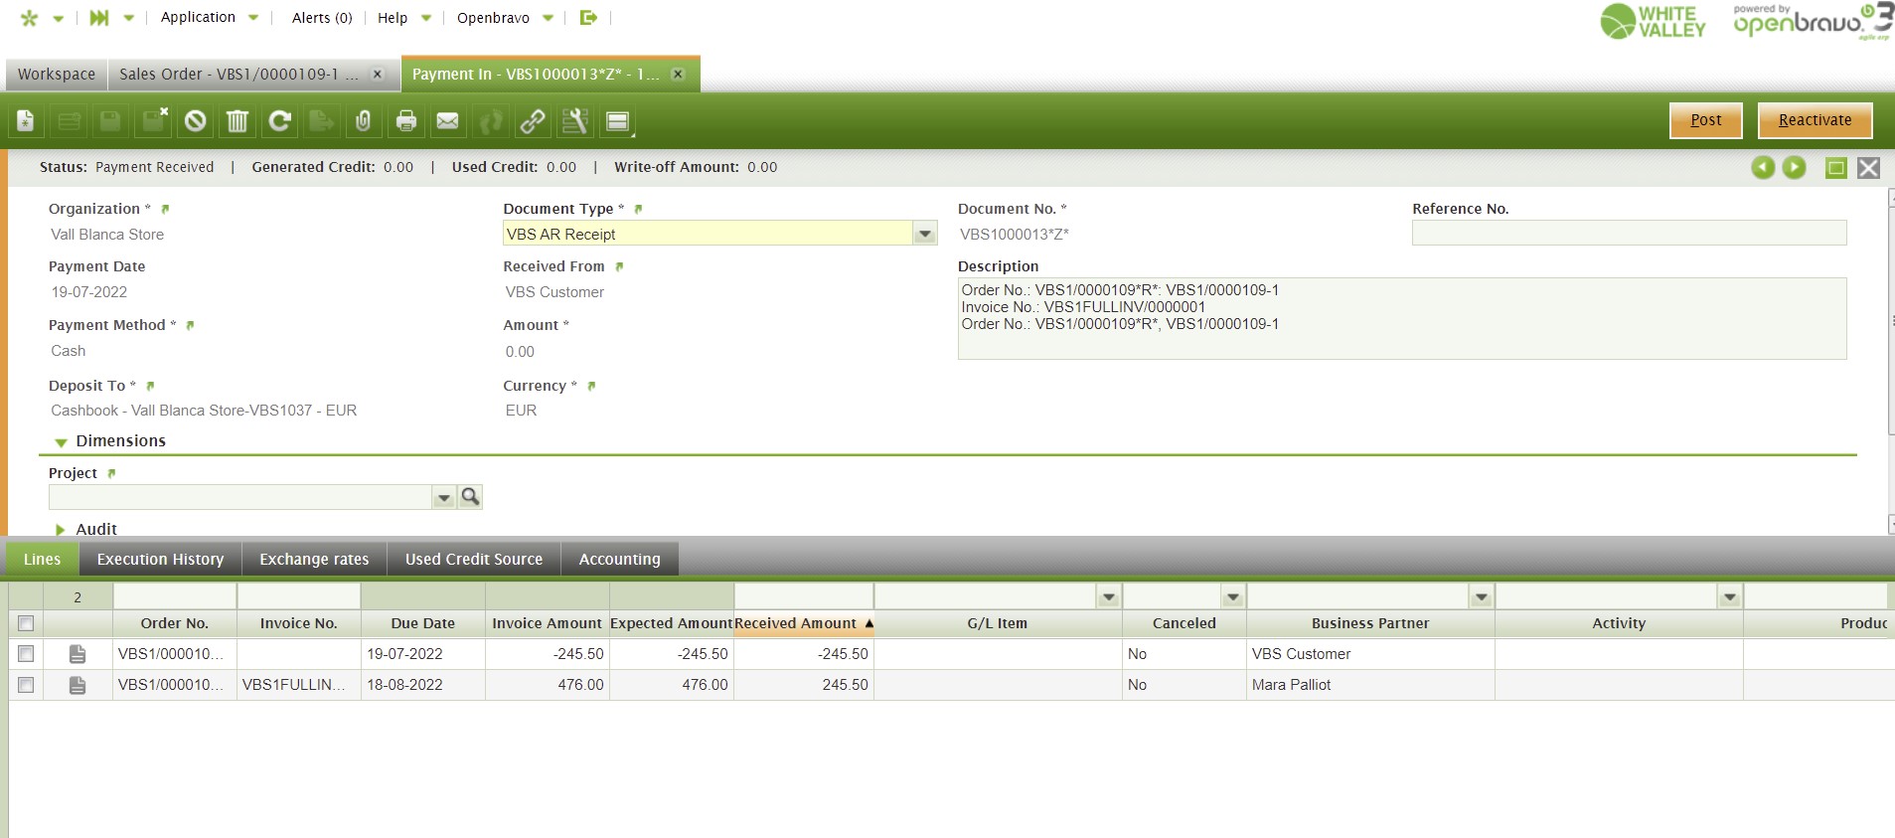This screenshot has height=838, width=1895.
Task: Expand the Audit section
Action: pos(62,530)
